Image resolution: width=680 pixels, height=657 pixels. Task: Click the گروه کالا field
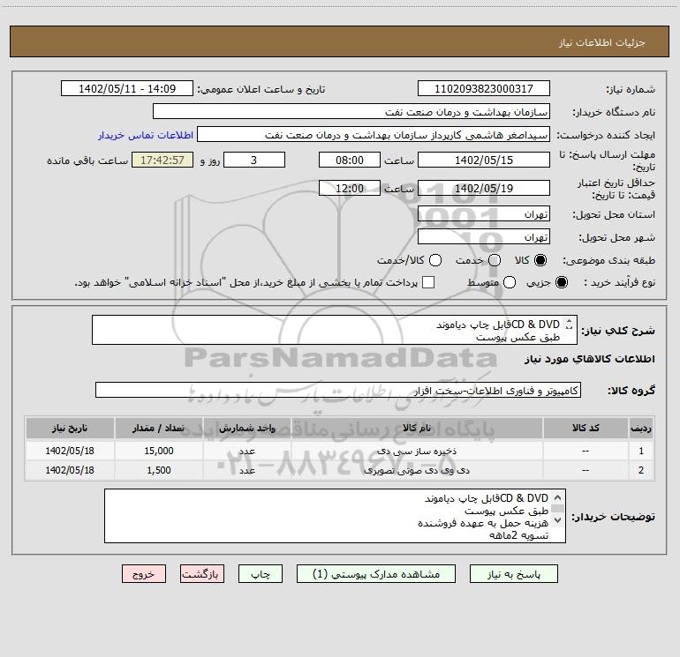(338, 390)
